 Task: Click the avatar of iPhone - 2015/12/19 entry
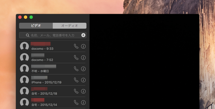24,80
